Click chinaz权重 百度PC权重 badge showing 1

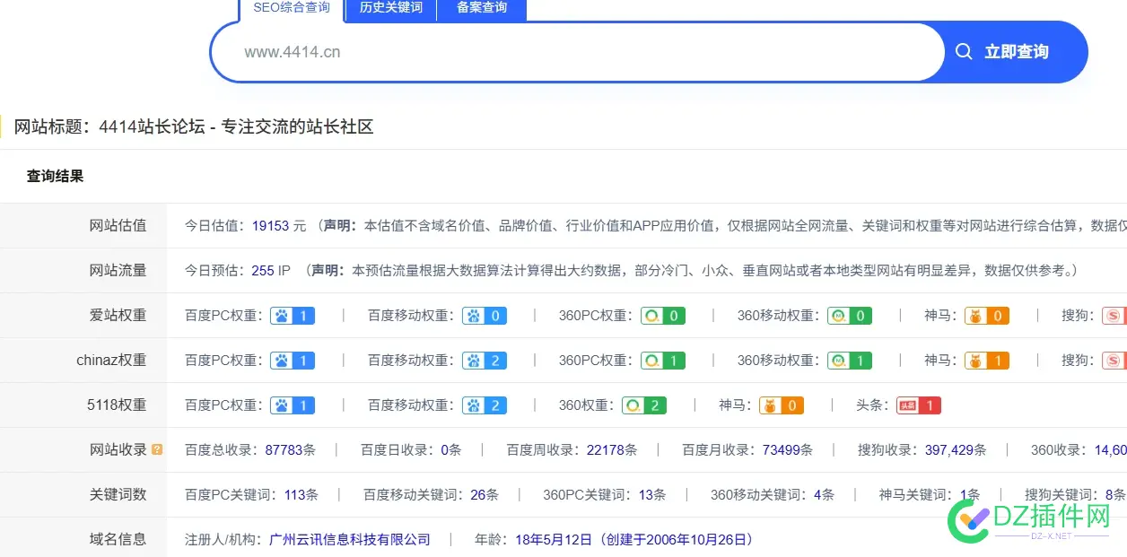293,361
